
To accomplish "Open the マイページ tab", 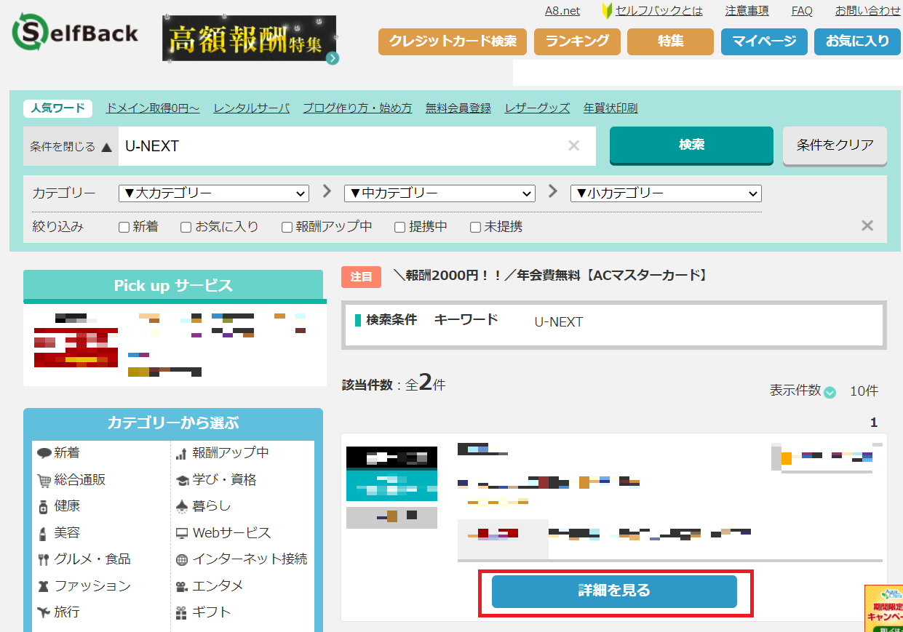I will 764,41.
